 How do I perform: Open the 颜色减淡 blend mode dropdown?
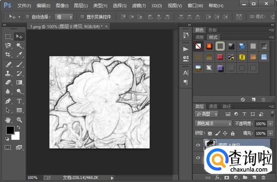(213, 123)
